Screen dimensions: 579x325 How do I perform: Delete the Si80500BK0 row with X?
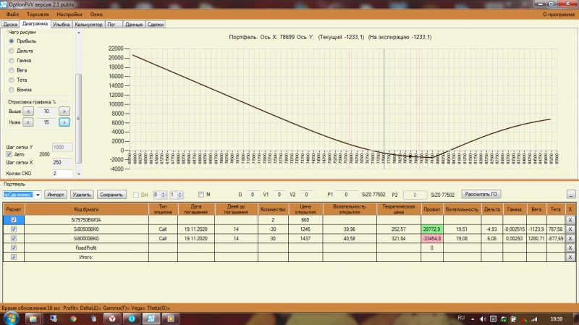(x=570, y=229)
